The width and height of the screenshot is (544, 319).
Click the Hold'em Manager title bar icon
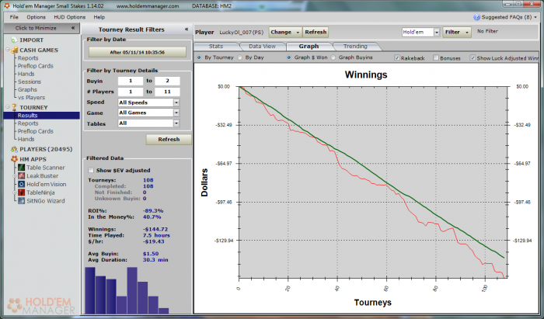[x=7, y=6]
